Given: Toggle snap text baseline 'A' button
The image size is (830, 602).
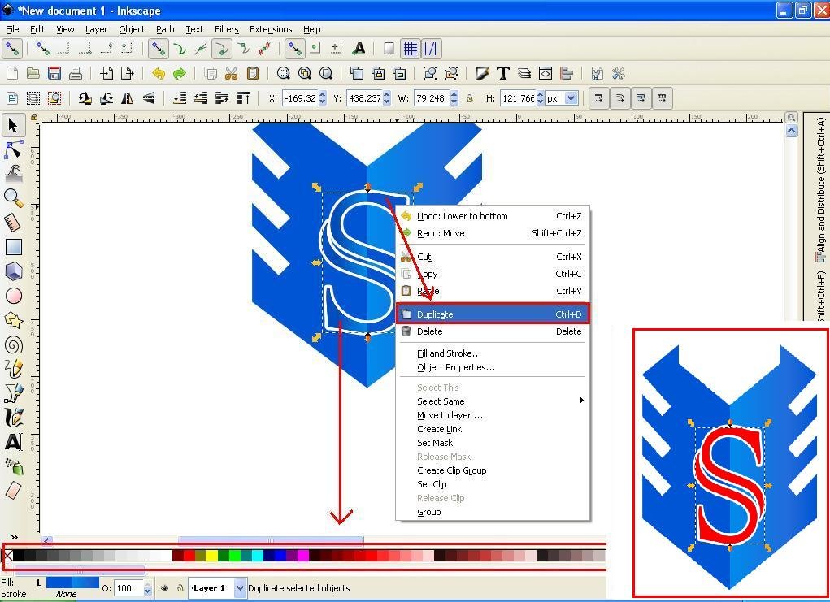Looking at the screenshot, I should point(359,49).
